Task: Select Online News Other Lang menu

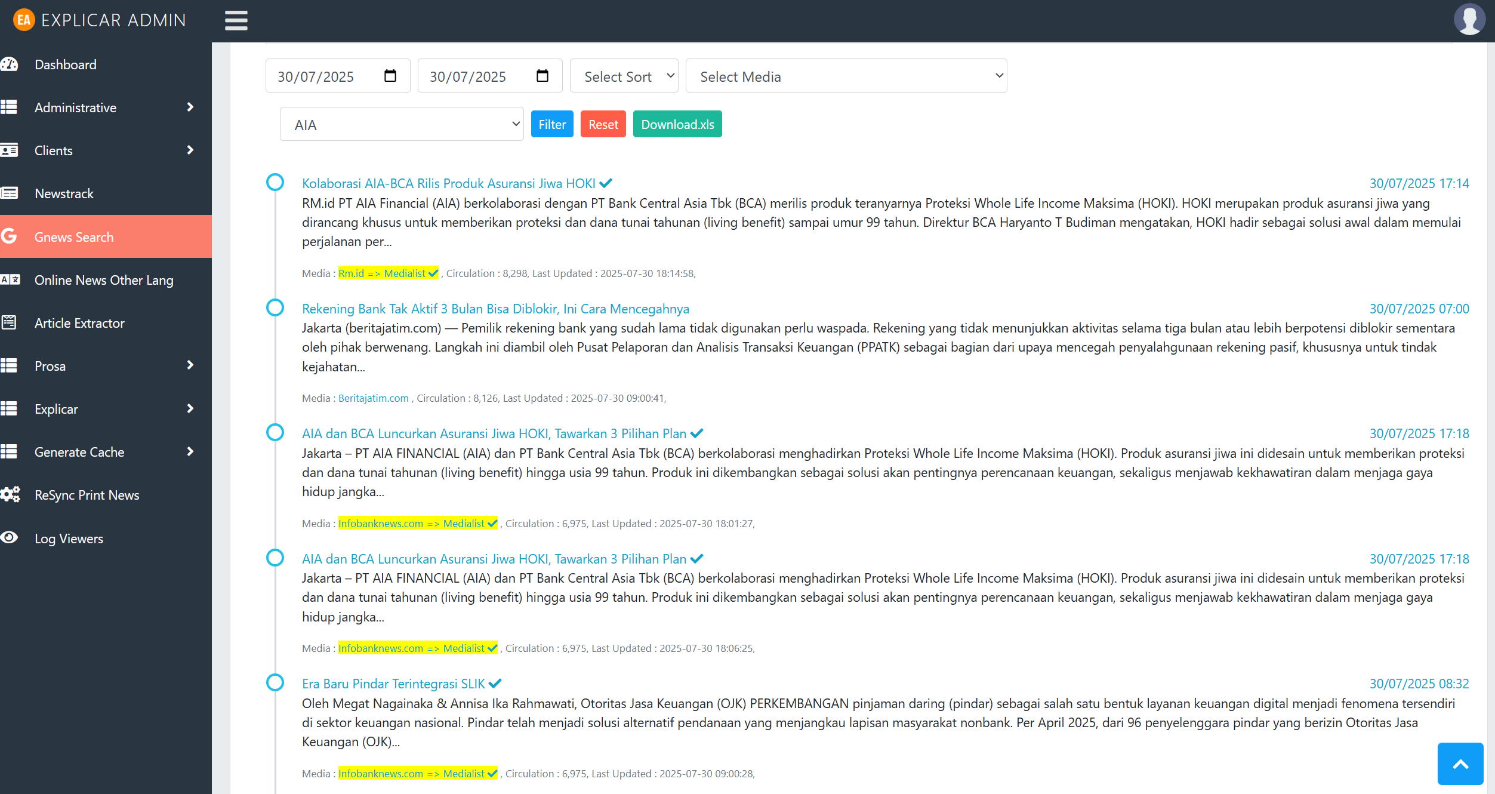Action: coord(104,280)
